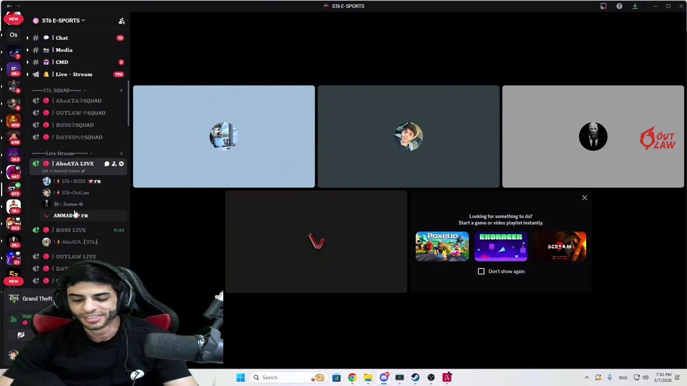Edit channel status pencil icon
The image size is (687, 386).
tap(83, 171)
